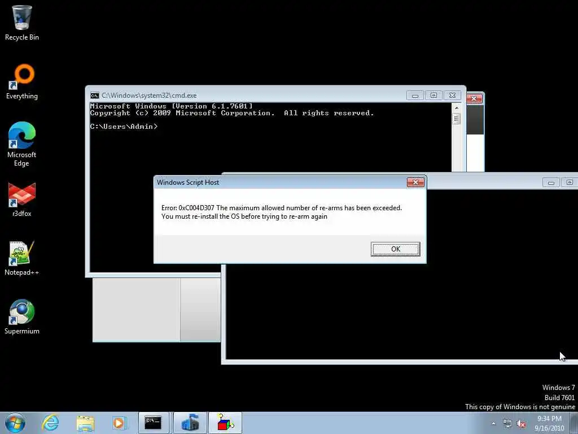The image size is (578, 434).
Task: Open the Notepad++ desktop shortcut
Action: coord(22,258)
